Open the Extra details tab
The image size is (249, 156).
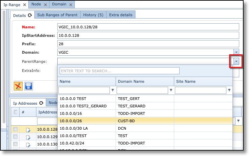point(121,15)
